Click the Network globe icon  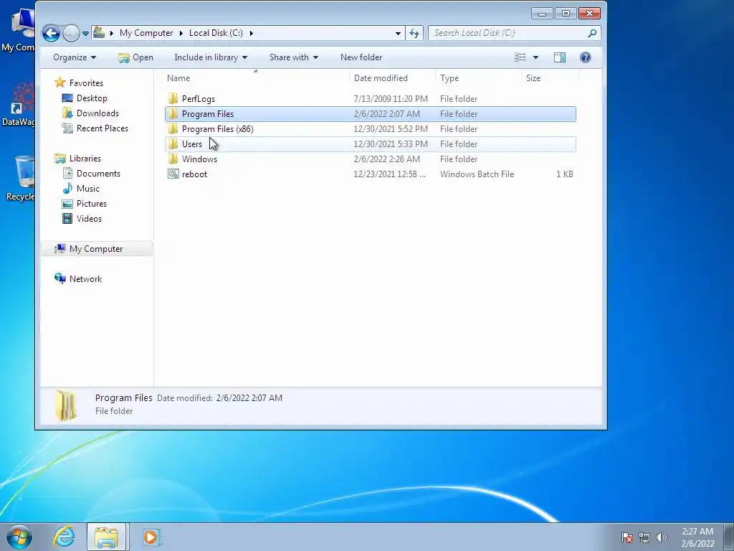60,278
